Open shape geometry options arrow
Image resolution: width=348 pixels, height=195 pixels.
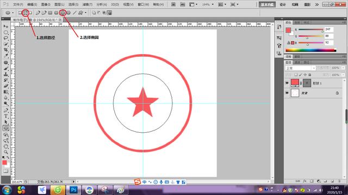point(86,13)
